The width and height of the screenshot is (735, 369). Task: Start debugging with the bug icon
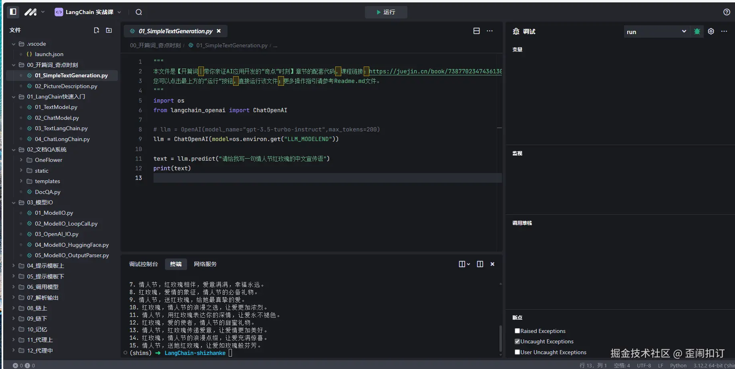click(697, 31)
